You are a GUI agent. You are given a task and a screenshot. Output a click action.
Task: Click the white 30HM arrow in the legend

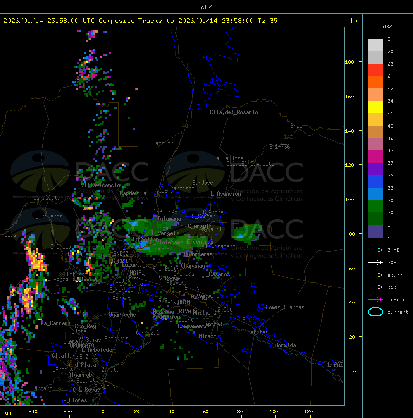tap(375, 262)
